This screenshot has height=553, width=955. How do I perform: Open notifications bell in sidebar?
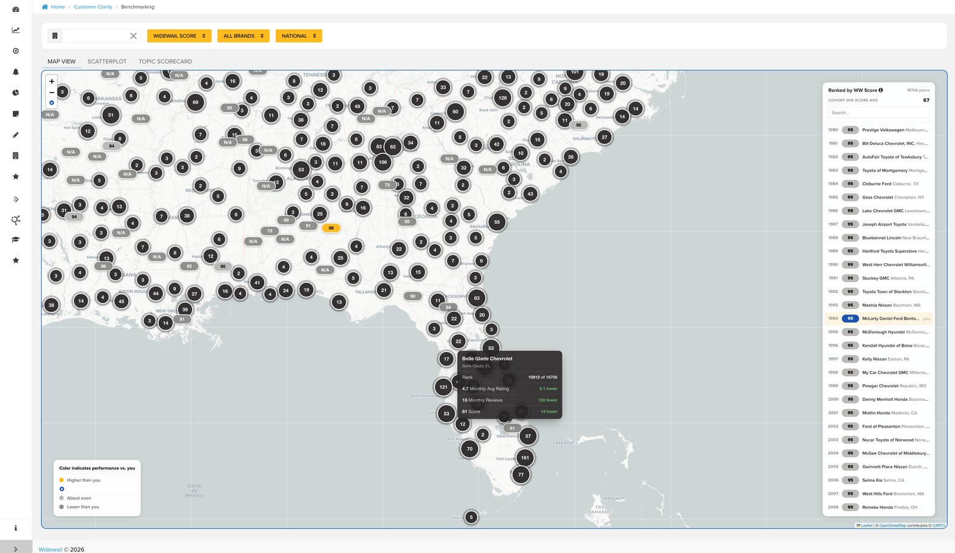click(16, 72)
